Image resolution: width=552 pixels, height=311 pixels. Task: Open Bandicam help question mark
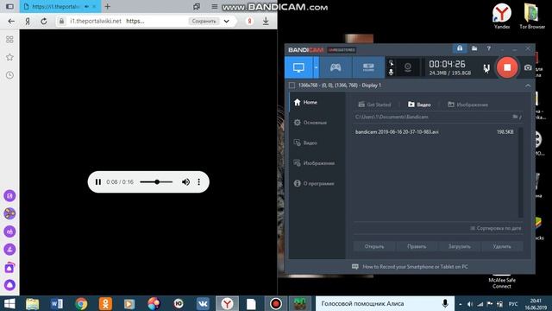click(489, 48)
